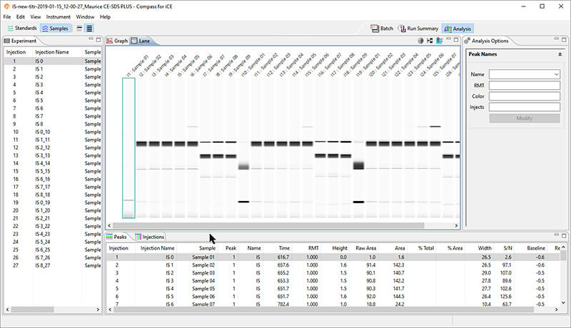Toggle the Samples view button
The image size is (571, 328).
click(x=55, y=29)
